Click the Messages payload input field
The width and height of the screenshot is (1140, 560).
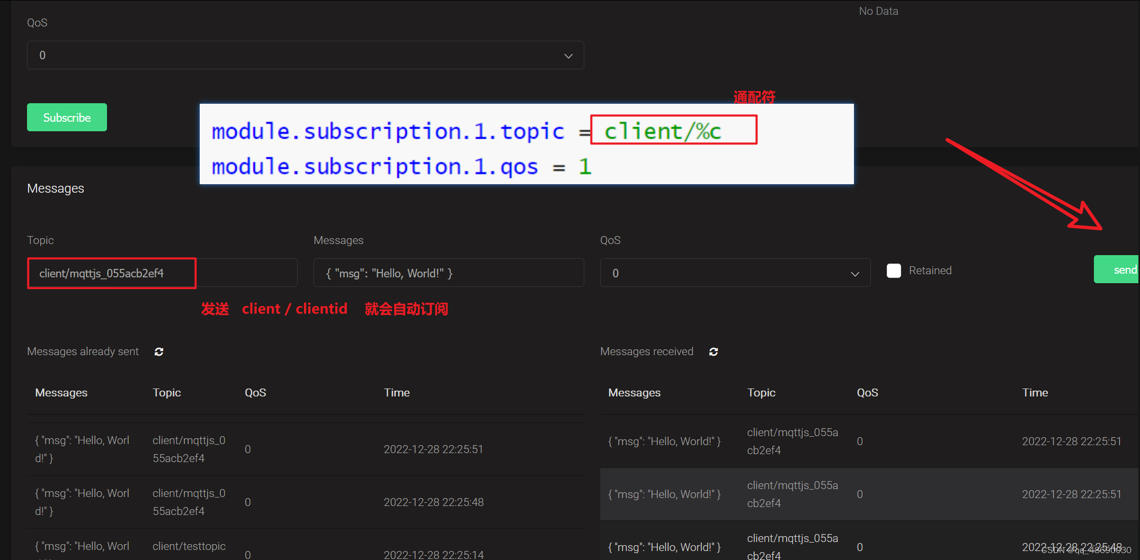pos(449,273)
